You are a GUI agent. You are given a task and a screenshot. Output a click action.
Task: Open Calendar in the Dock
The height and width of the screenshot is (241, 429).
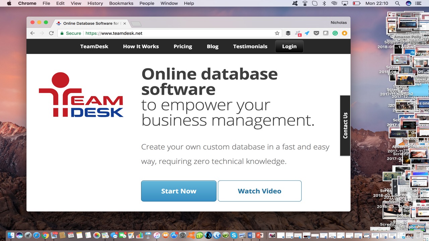tap(71, 235)
